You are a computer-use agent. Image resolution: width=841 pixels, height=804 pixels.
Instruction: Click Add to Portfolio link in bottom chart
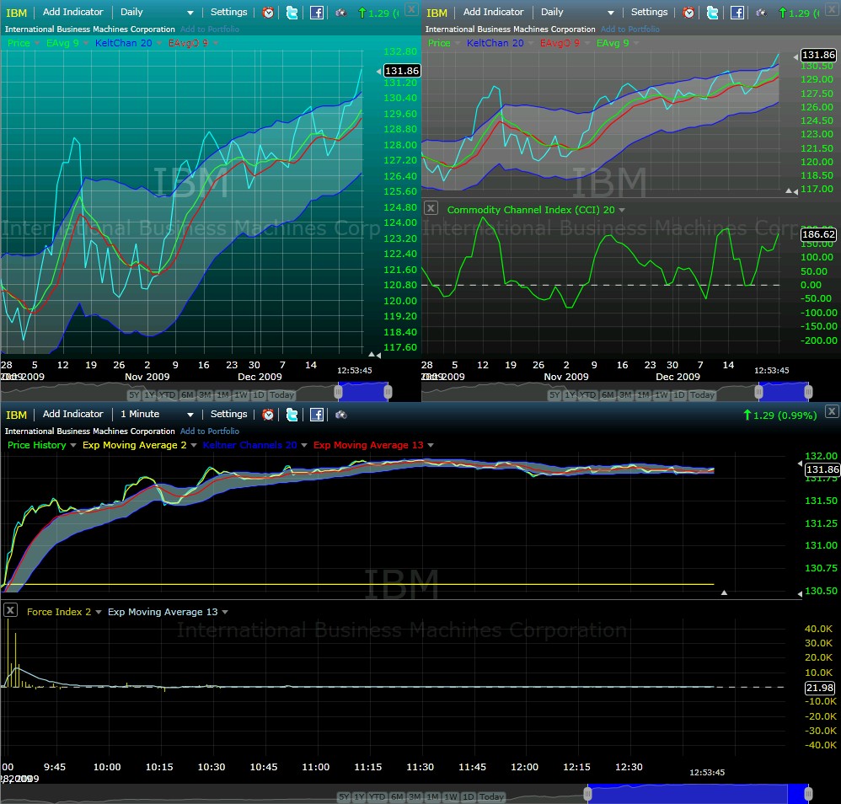click(210, 431)
